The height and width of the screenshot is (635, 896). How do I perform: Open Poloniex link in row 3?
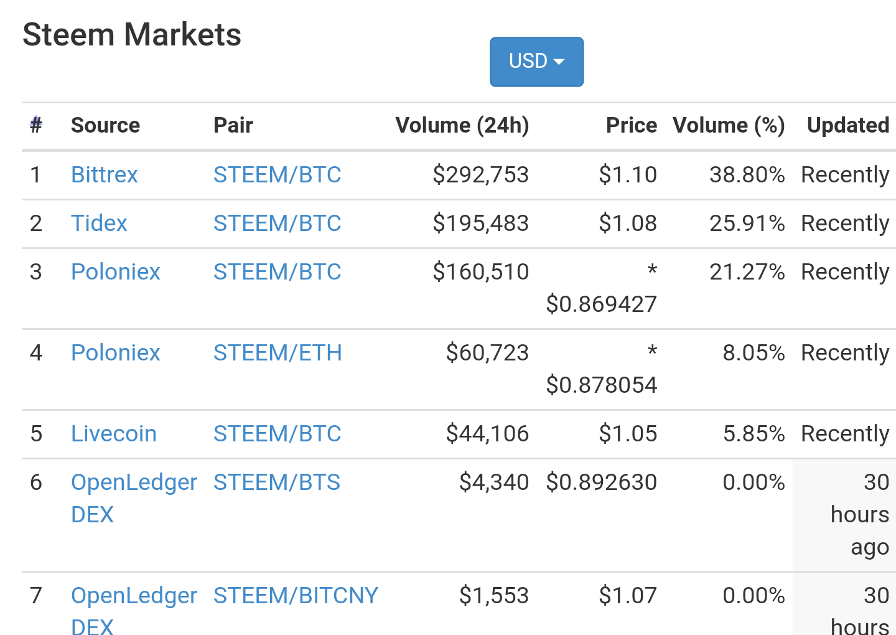[x=115, y=272]
